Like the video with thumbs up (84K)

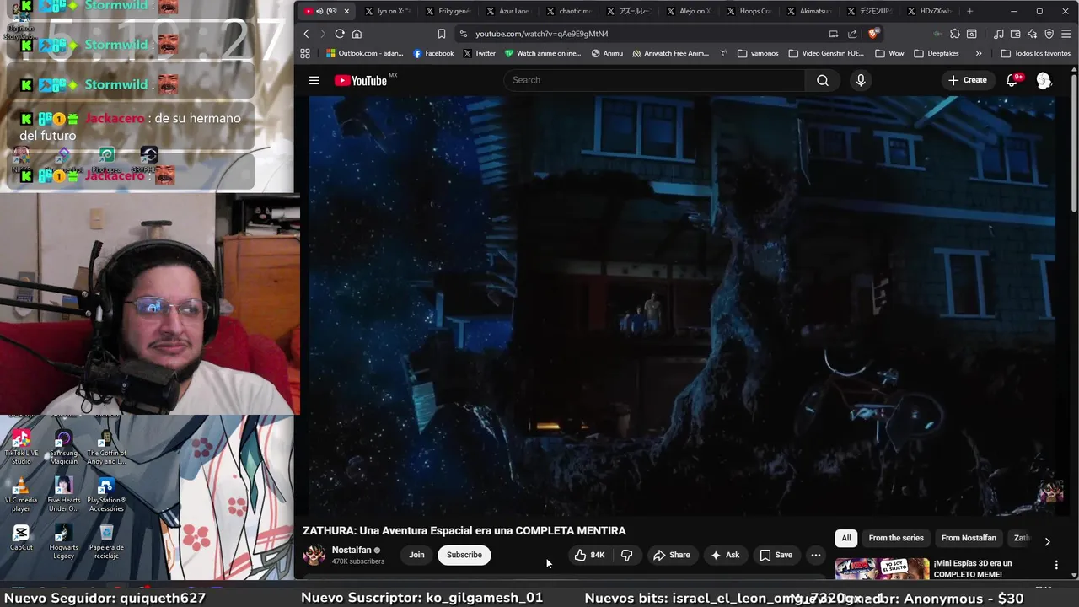click(x=589, y=555)
